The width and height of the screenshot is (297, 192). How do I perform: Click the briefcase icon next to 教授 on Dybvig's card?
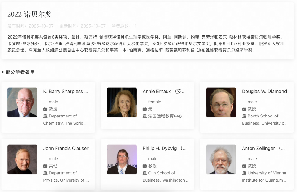(x=145, y=166)
